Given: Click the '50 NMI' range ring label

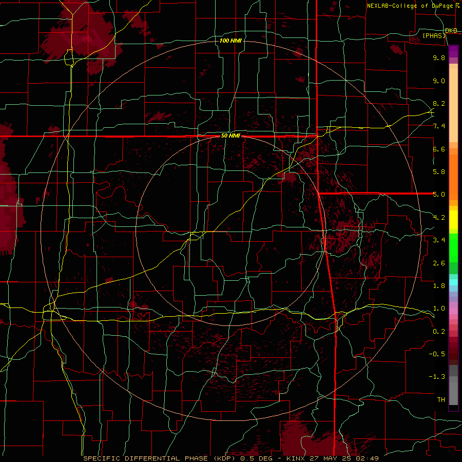Looking at the screenshot, I should tap(230, 136).
